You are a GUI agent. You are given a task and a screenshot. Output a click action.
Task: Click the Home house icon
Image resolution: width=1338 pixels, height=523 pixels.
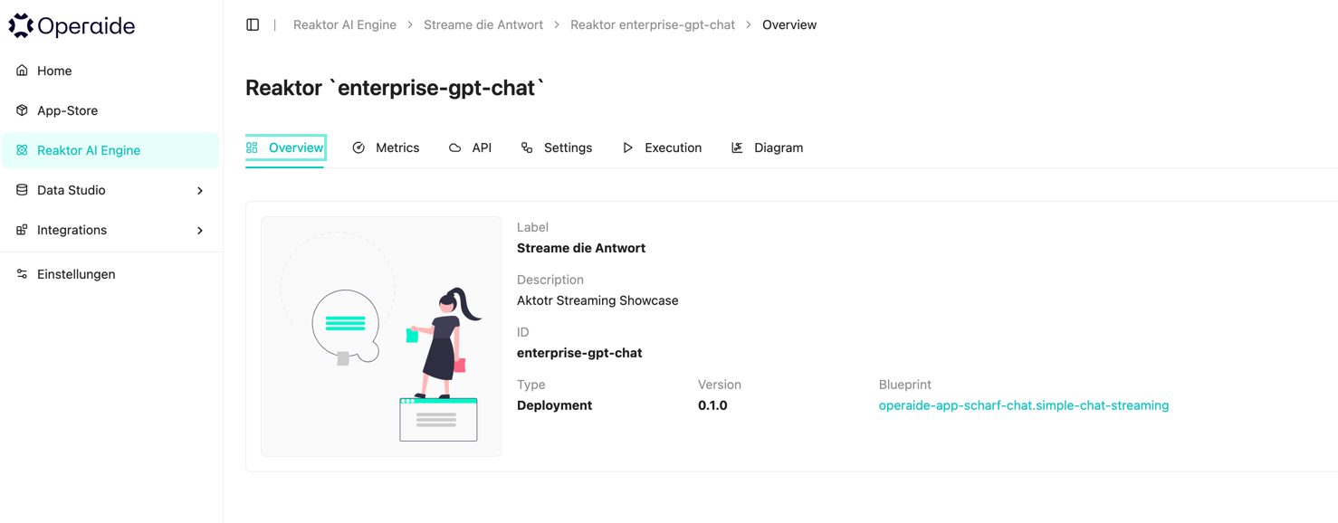coord(22,71)
